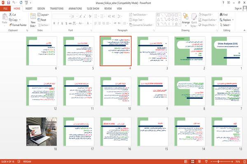247x164 pixels.
Task: Toggle Bullets list button
Action: pyautogui.click(x=96, y=16)
